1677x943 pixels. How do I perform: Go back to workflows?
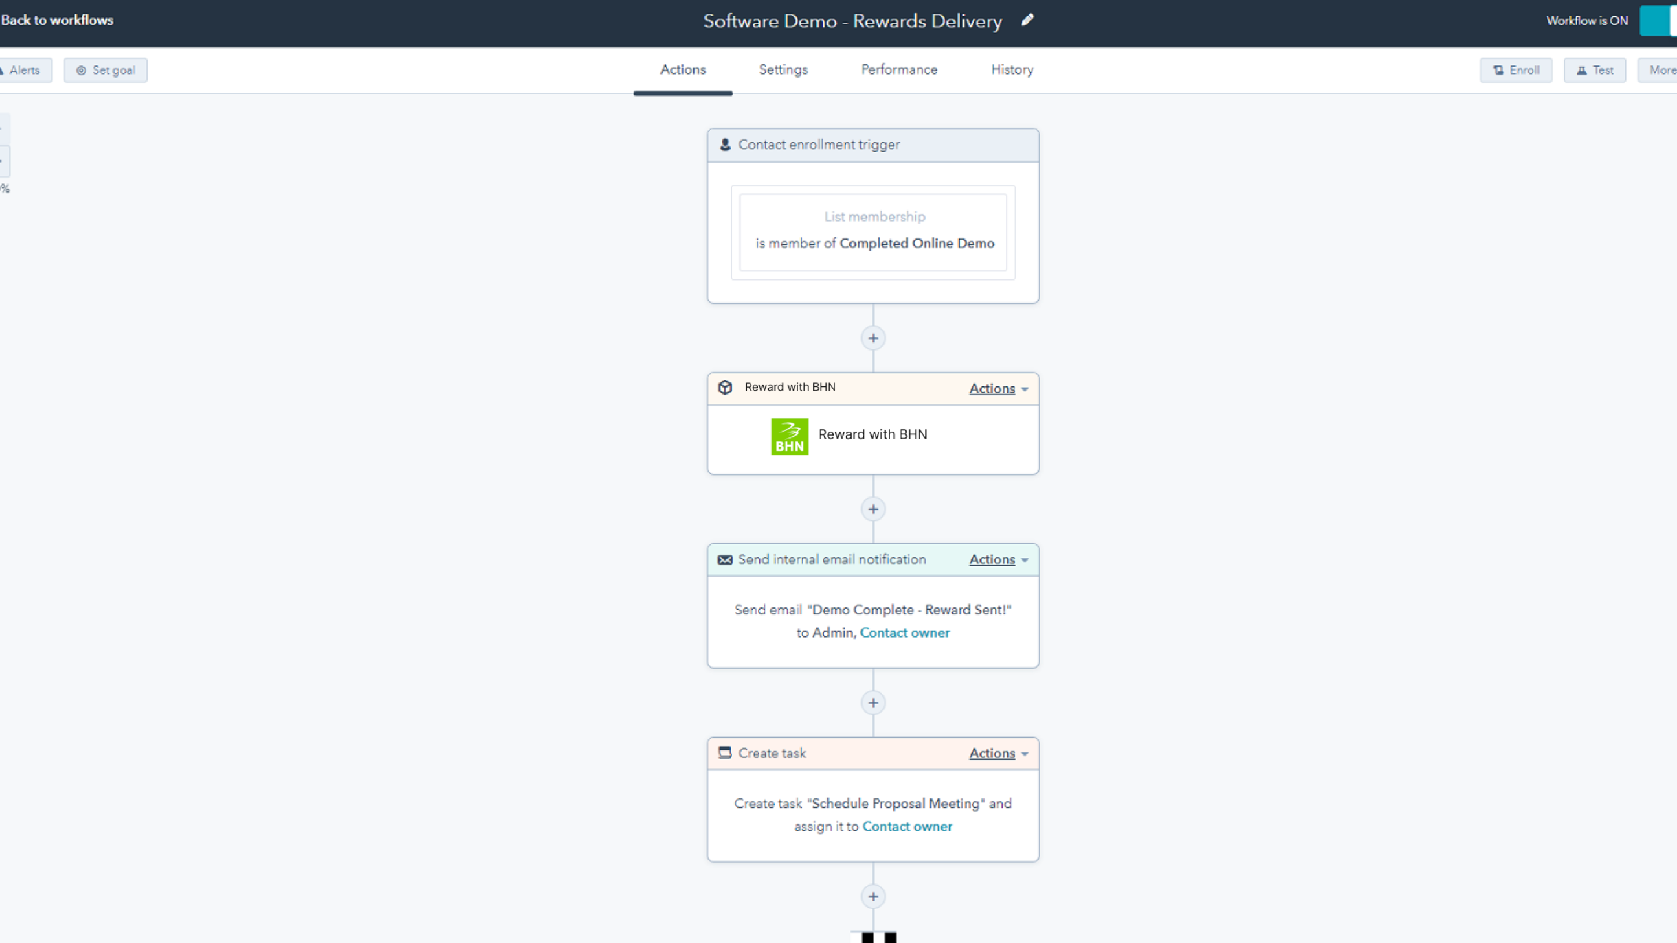[57, 20]
